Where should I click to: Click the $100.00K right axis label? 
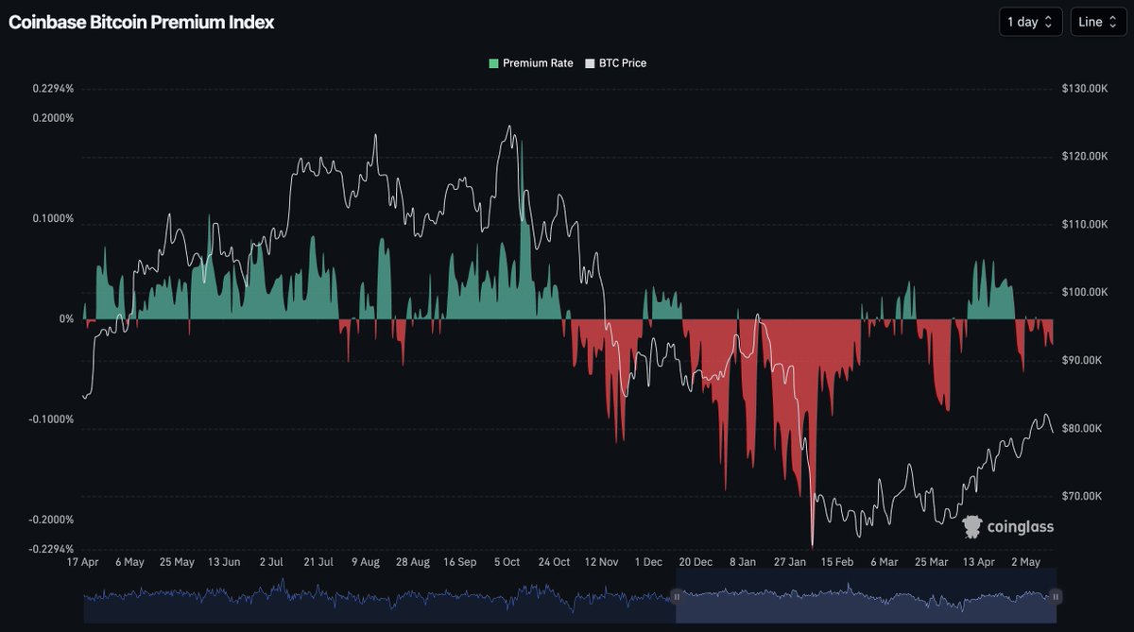pos(1083,293)
